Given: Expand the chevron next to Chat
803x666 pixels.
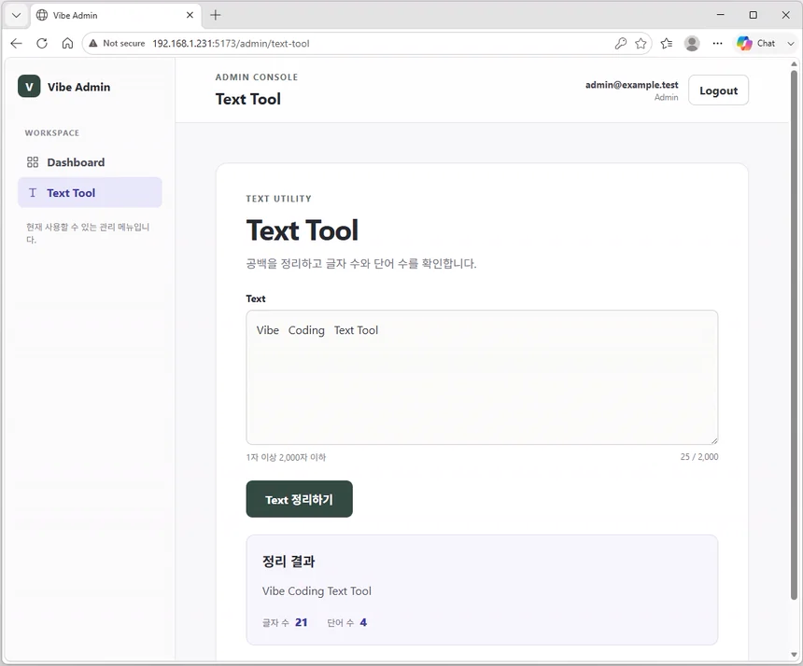Looking at the screenshot, I should 791,44.
